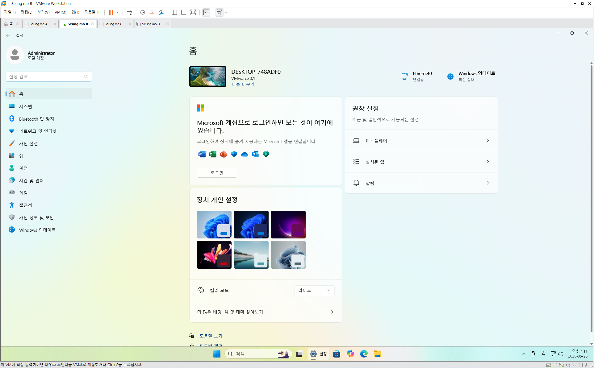
Task: Pause the virtual machine with the suspend button
Action: coord(111,12)
